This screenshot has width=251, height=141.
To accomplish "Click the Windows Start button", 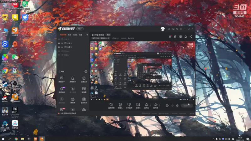I will point(3,139).
